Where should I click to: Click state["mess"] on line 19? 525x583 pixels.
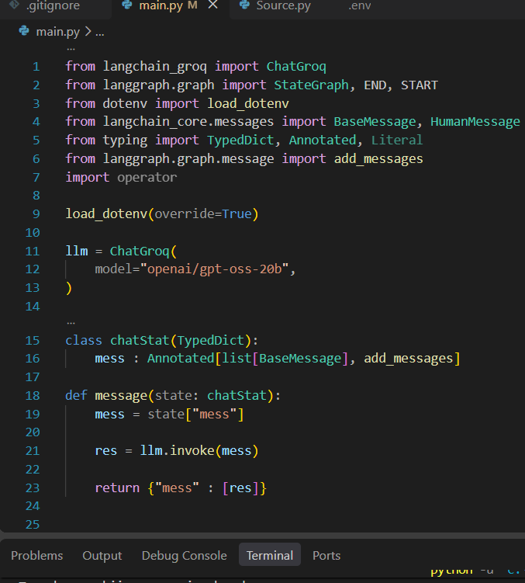[195, 414]
